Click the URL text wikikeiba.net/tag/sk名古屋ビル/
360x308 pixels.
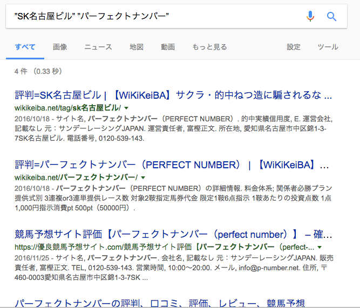tap(67, 108)
